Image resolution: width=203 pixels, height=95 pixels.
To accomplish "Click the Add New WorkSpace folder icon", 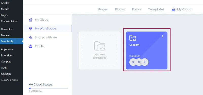I will pyautogui.click(x=100, y=46).
